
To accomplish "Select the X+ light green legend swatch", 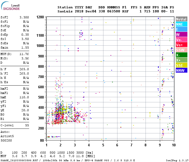I will [181, 60].
